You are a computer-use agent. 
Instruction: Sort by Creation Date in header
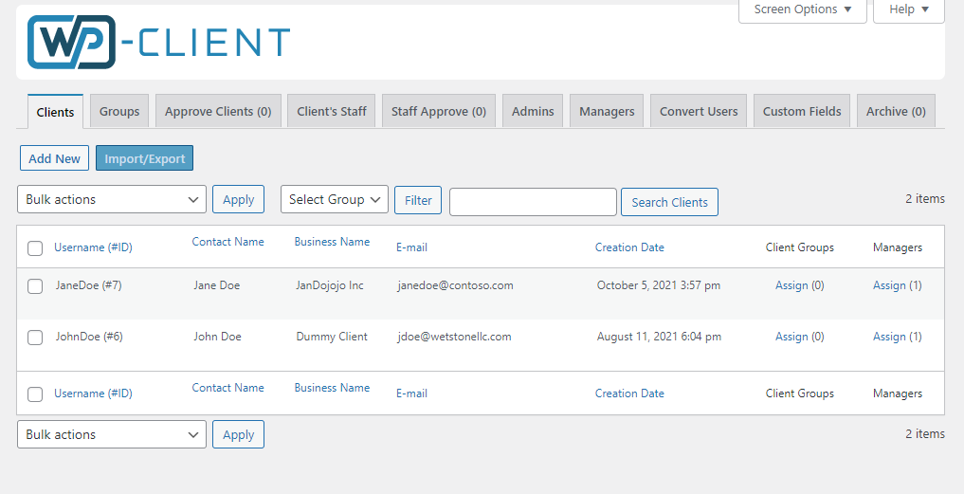pyautogui.click(x=629, y=247)
